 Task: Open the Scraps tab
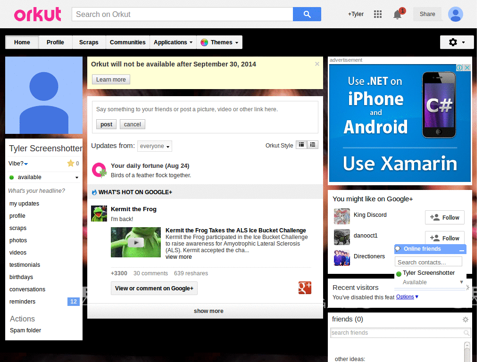coord(89,42)
